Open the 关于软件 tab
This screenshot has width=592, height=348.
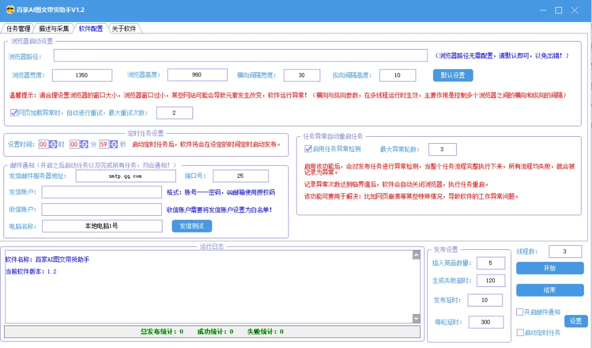(124, 29)
